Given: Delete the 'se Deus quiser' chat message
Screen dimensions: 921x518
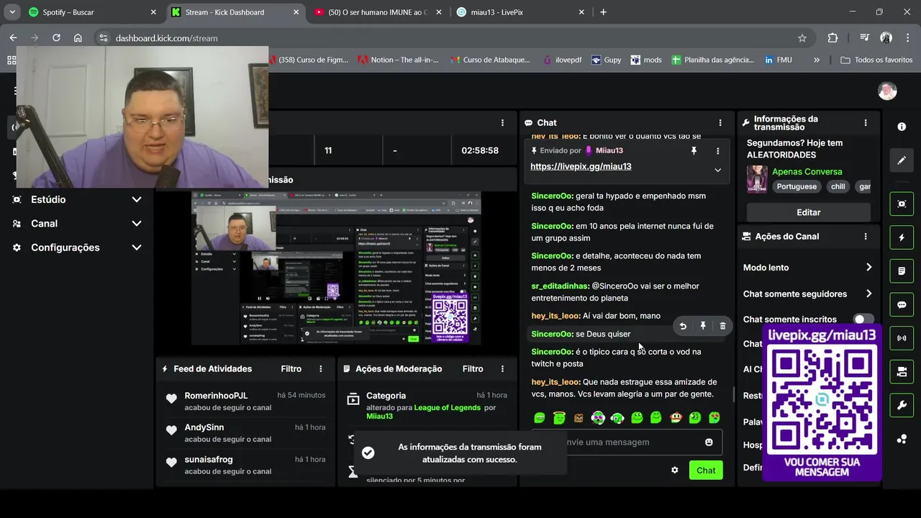Looking at the screenshot, I should [722, 326].
